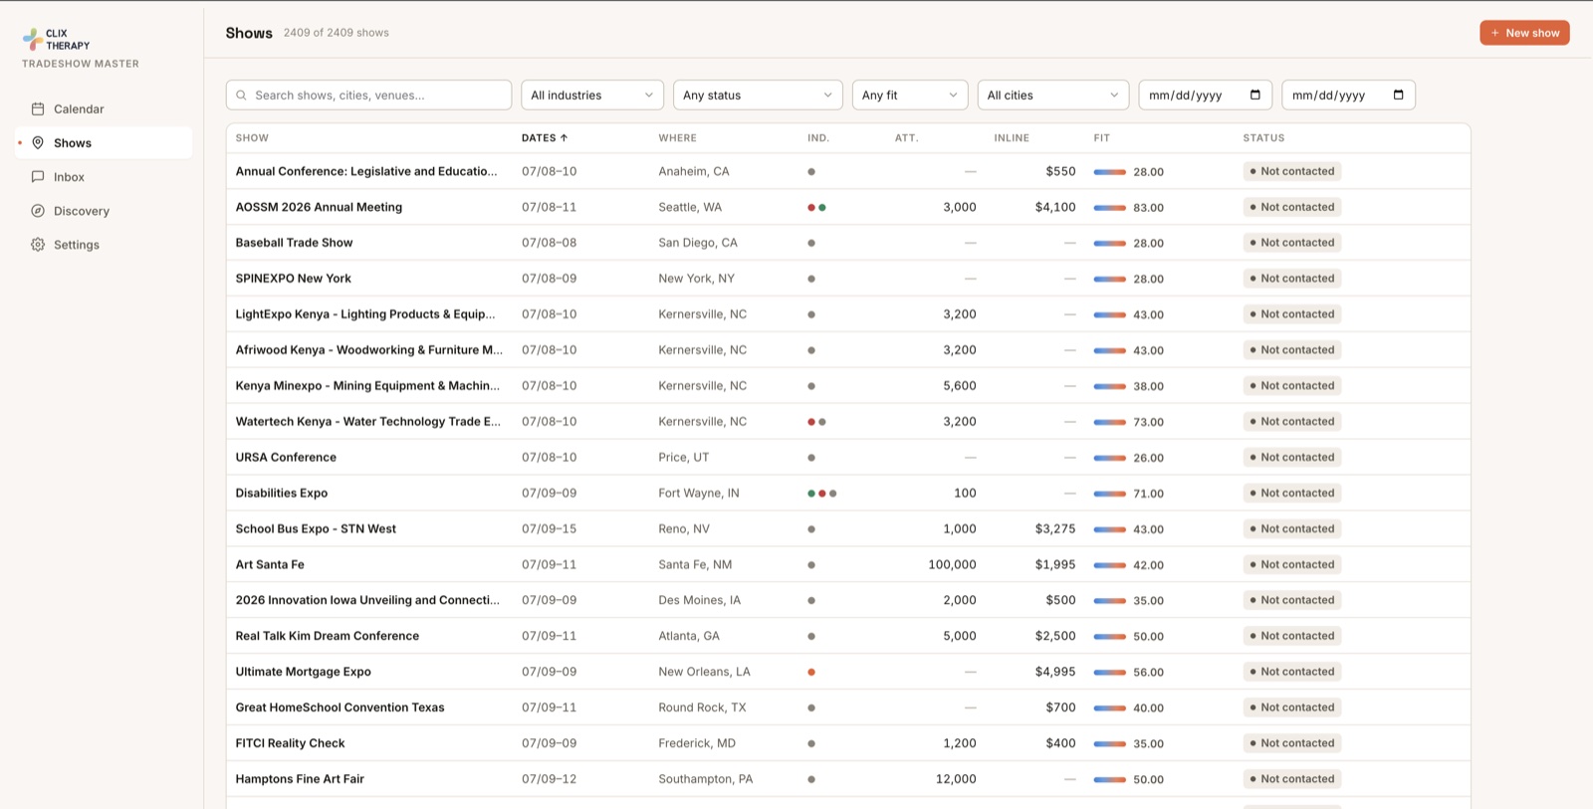Expand the All industries dropdown
The image size is (1593, 809).
[592, 95]
